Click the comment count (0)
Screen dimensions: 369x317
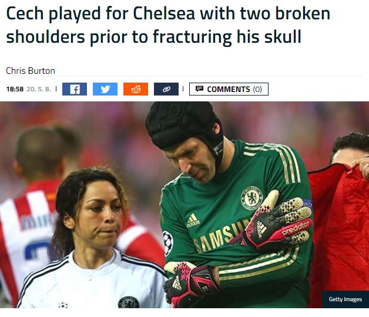point(257,89)
